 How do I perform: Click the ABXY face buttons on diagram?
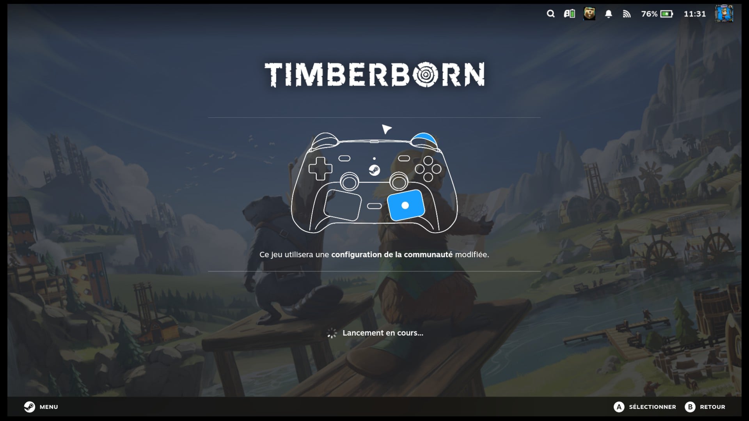tap(428, 169)
